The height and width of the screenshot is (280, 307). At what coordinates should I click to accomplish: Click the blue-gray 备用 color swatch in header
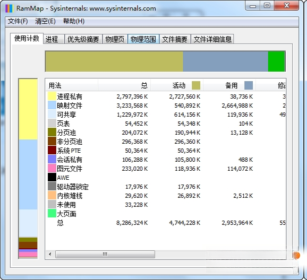pos(249,85)
